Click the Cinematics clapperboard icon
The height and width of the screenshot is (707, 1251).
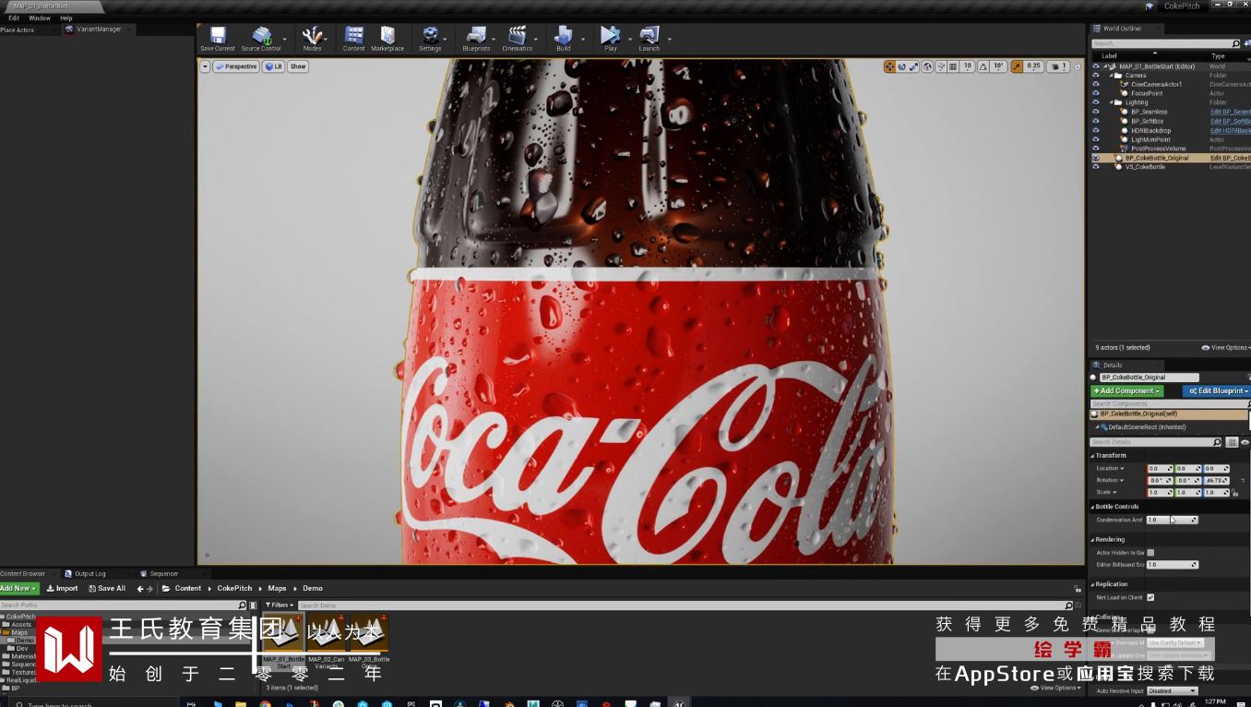(x=518, y=36)
